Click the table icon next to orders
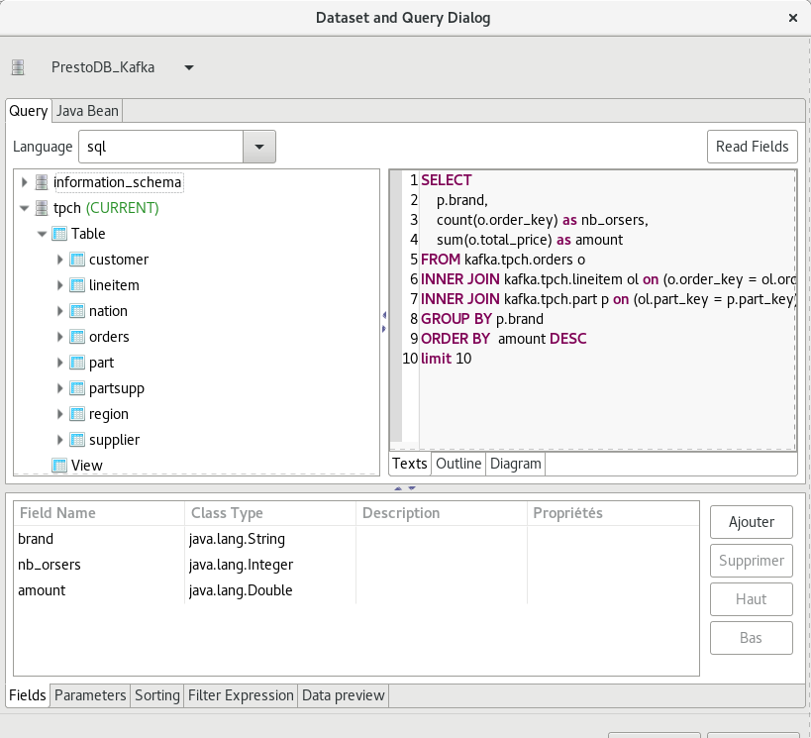Viewport: 811px width, 738px height. pyautogui.click(x=76, y=337)
